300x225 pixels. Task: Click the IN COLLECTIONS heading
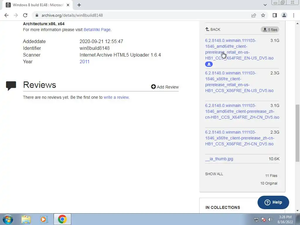point(223,207)
